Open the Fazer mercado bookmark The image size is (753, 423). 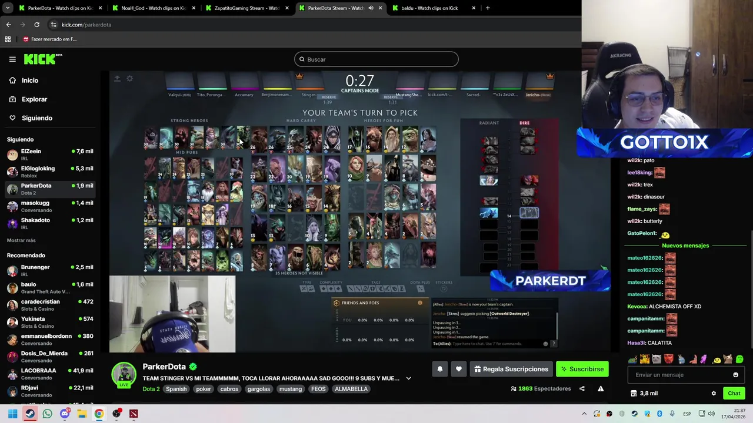coord(50,39)
